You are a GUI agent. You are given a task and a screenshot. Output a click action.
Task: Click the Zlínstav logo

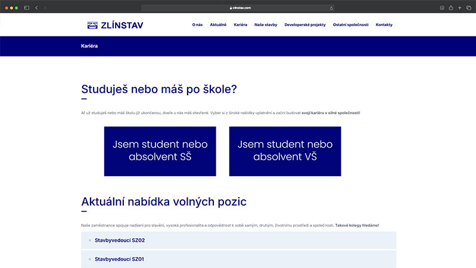(x=115, y=25)
